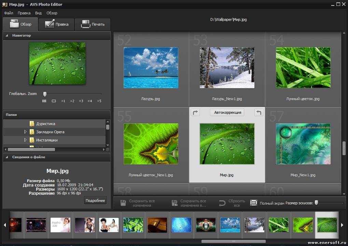Screen dimensions: 348x246
Task: Select the blue water drops filmstrip thumbnail
Action: [182, 225]
